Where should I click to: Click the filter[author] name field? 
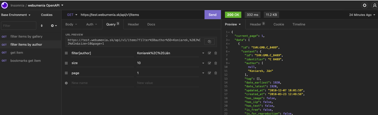pos(102,53)
